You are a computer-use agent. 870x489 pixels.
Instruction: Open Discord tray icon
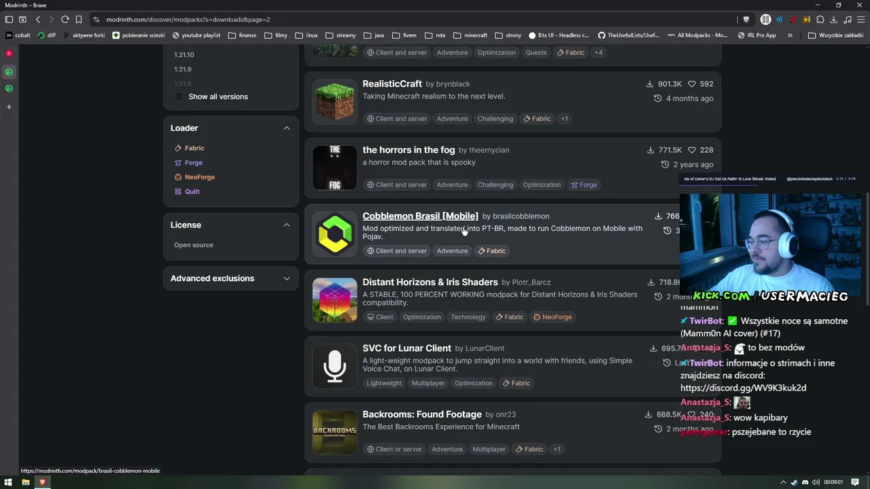point(805,482)
